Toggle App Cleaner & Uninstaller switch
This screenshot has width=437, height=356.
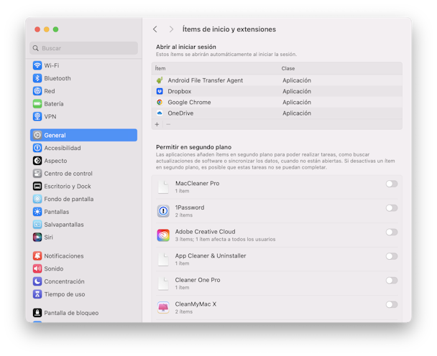coord(392,256)
